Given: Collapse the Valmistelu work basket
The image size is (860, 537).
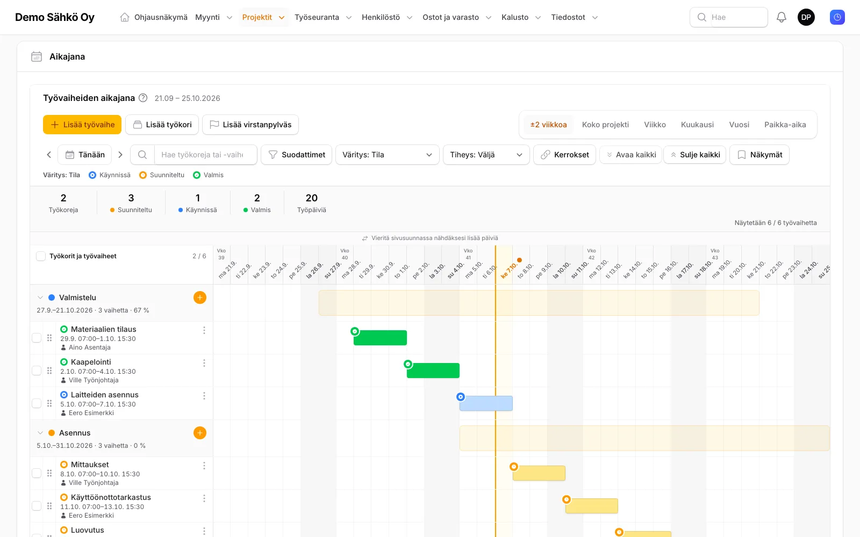Looking at the screenshot, I should (40, 297).
